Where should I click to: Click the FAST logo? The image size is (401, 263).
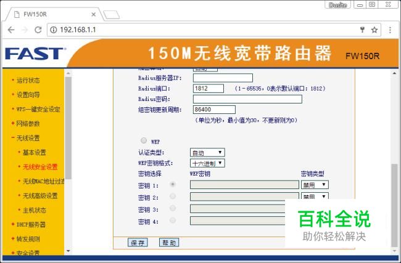coord(35,54)
